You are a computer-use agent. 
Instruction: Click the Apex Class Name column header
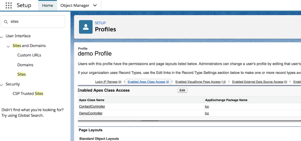91,100
